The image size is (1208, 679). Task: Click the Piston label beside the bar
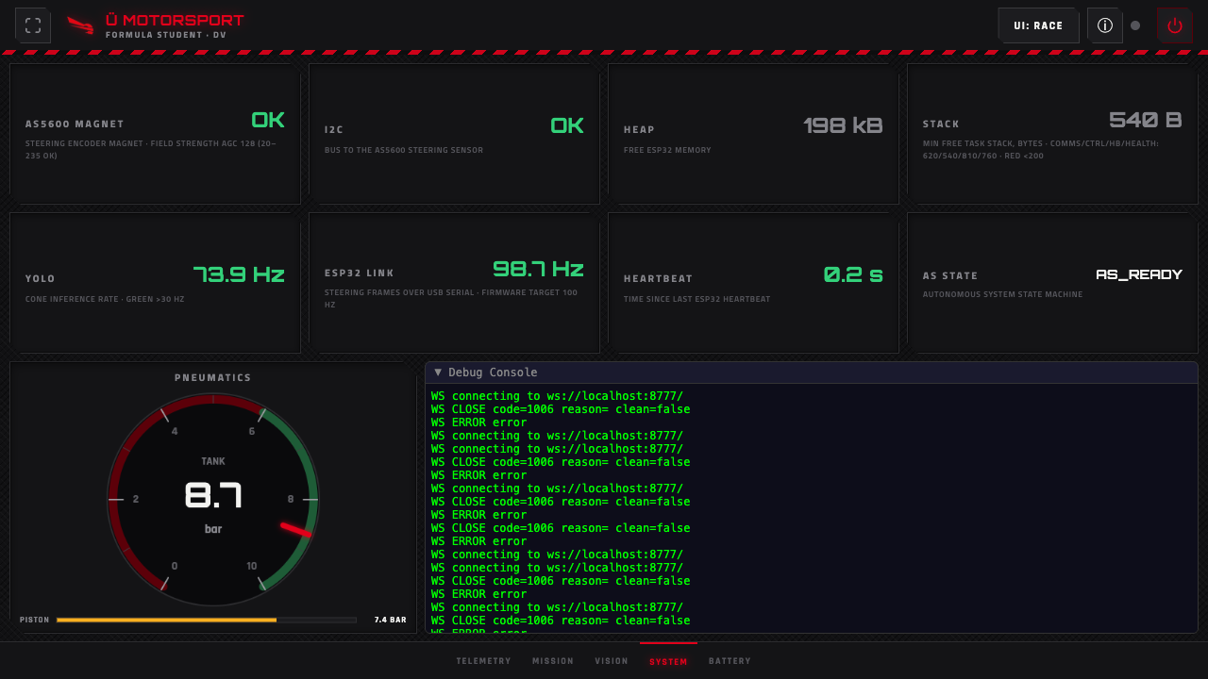[34, 620]
